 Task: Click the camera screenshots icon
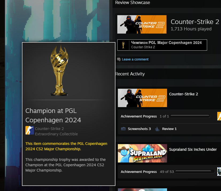pos(123,129)
